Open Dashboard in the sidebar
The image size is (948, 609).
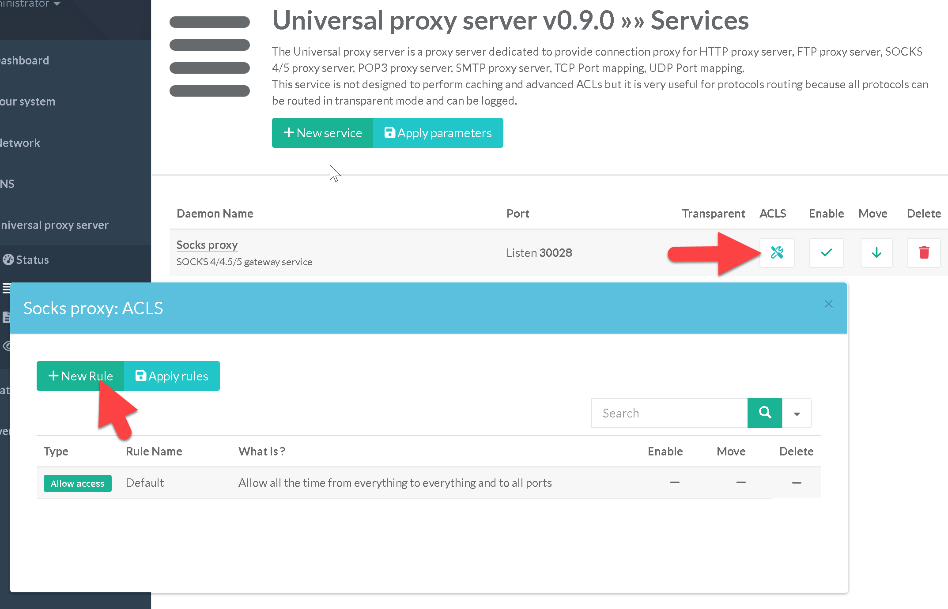[25, 60]
